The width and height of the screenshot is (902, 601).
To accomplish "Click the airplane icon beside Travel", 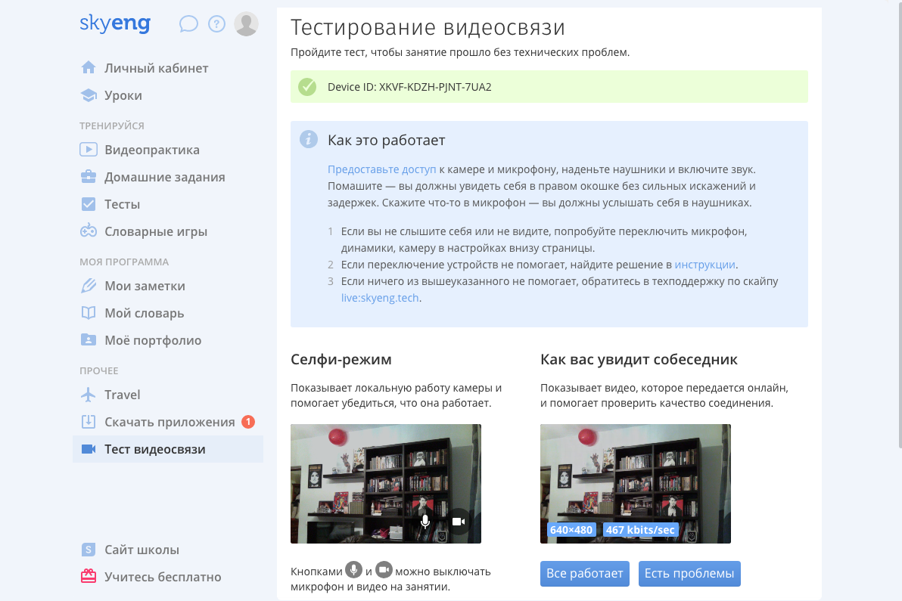I will [87, 394].
